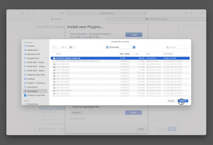This screenshot has width=213, height=145.
Task: Select IMG_0392.MOV in the file list
Action: [120, 70]
